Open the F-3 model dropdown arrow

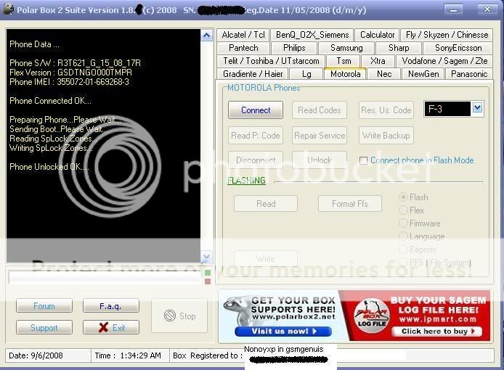coord(477,109)
